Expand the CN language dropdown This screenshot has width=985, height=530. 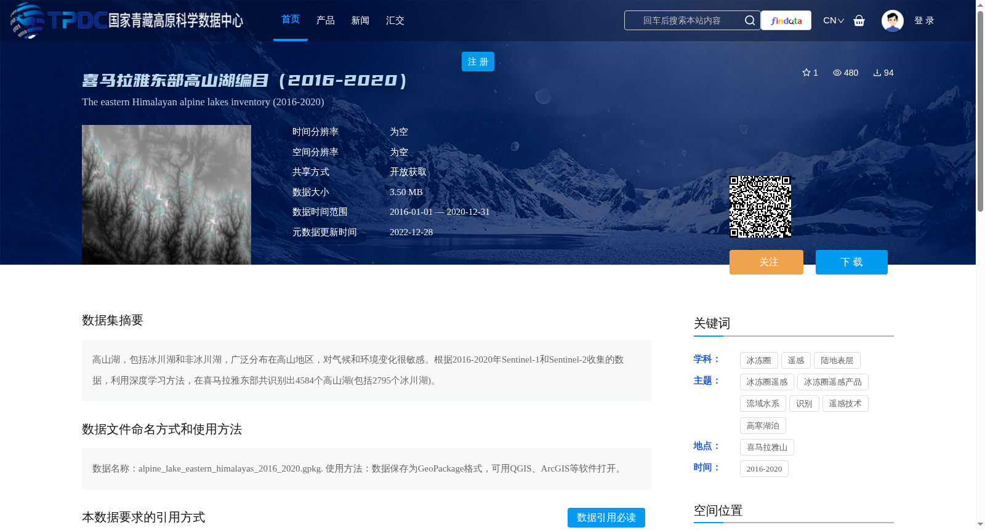[x=834, y=20]
